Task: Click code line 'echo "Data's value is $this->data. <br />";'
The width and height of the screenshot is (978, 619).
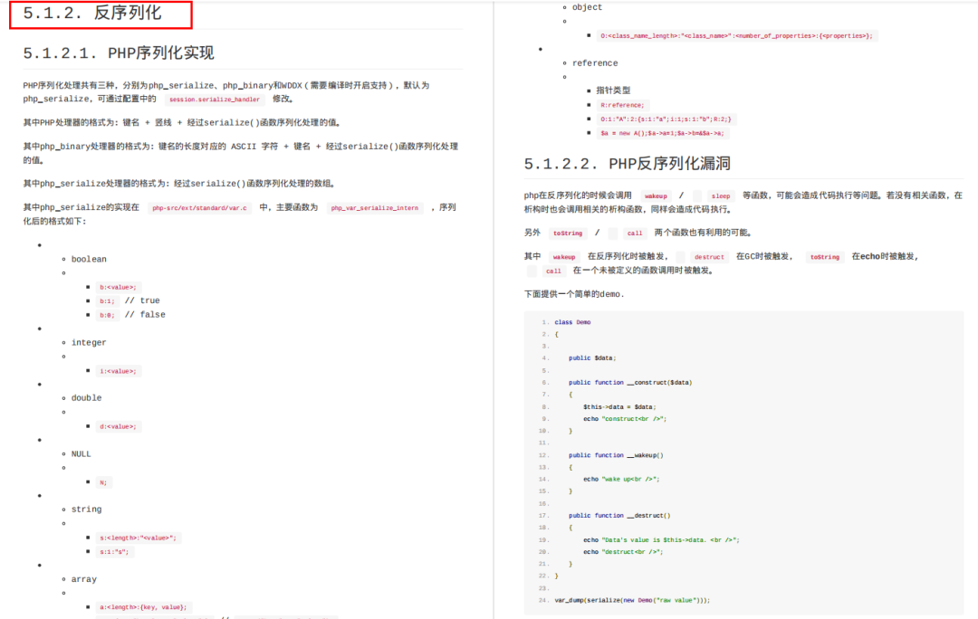Action: pyautogui.click(x=661, y=540)
